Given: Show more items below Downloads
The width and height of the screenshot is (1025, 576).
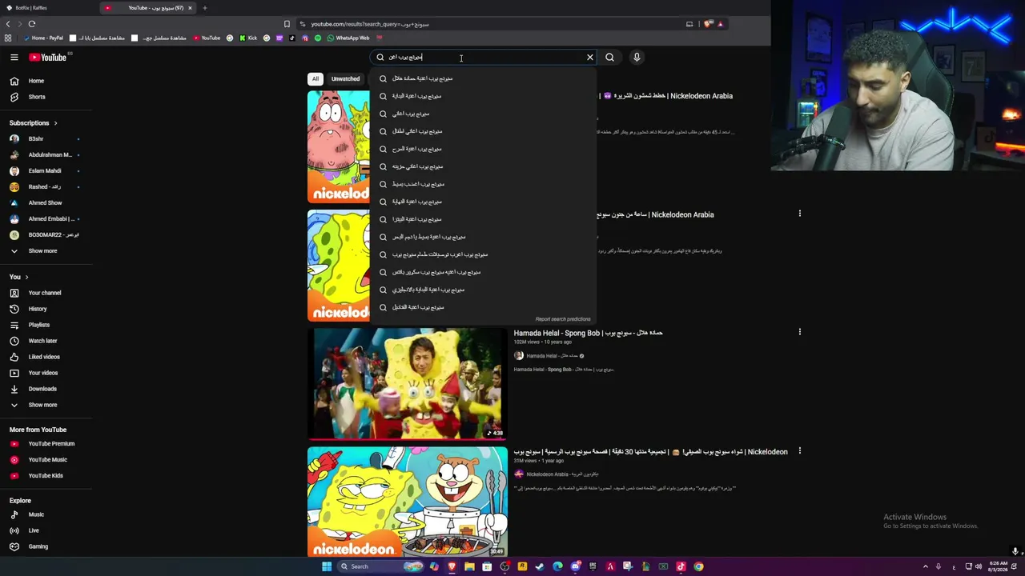Looking at the screenshot, I should (45, 405).
